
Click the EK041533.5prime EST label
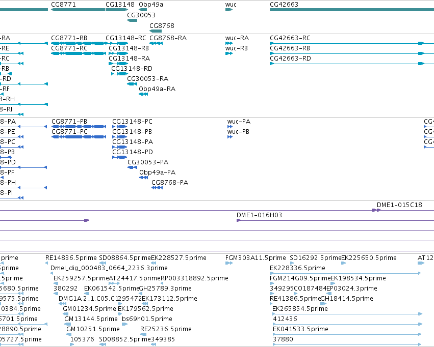[x=300, y=329]
